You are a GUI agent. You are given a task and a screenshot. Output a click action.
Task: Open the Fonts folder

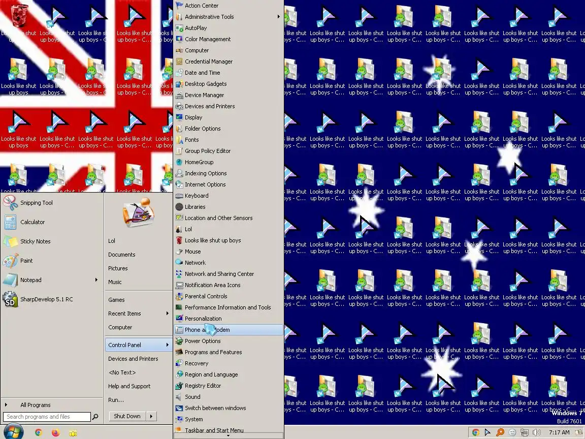229,140
